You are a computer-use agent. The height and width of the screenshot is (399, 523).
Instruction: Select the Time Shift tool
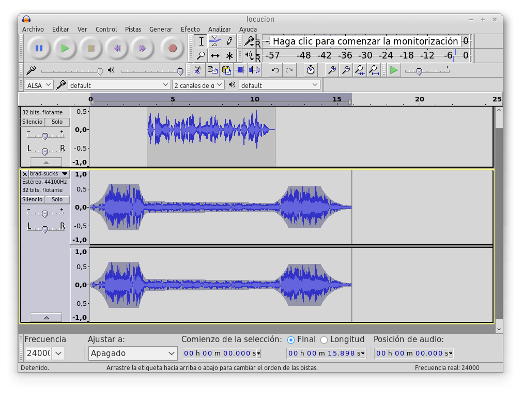coord(215,55)
